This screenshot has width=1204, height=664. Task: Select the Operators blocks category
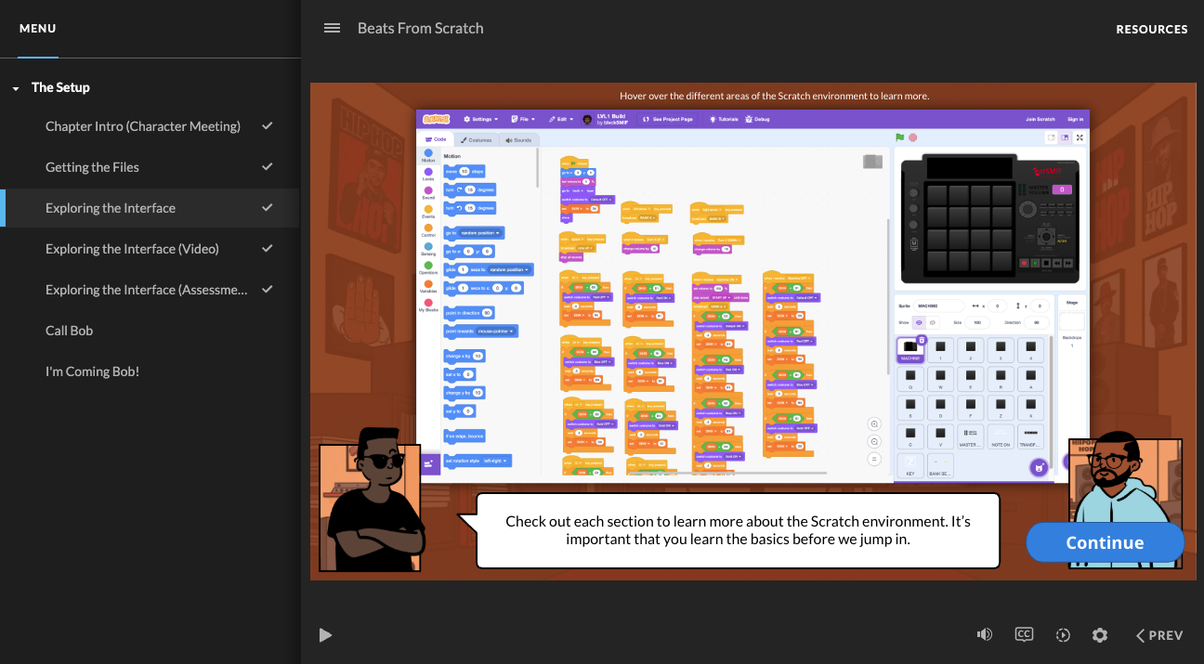coord(428,267)
